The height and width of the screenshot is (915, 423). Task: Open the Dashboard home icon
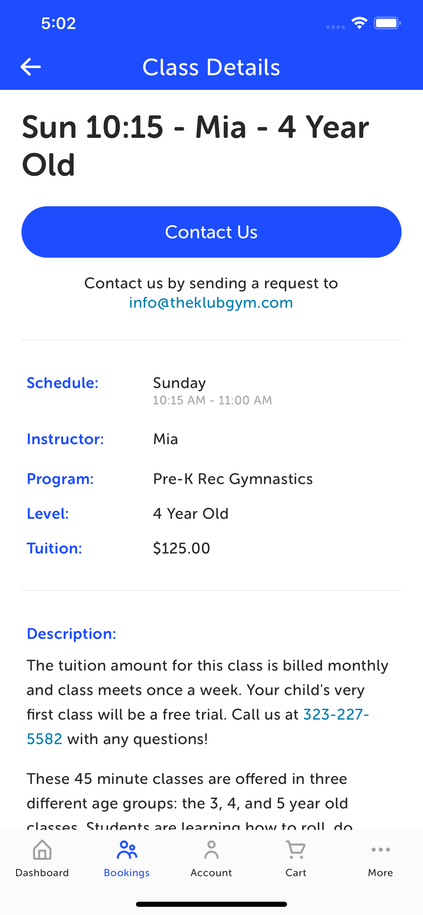point(42,850)
